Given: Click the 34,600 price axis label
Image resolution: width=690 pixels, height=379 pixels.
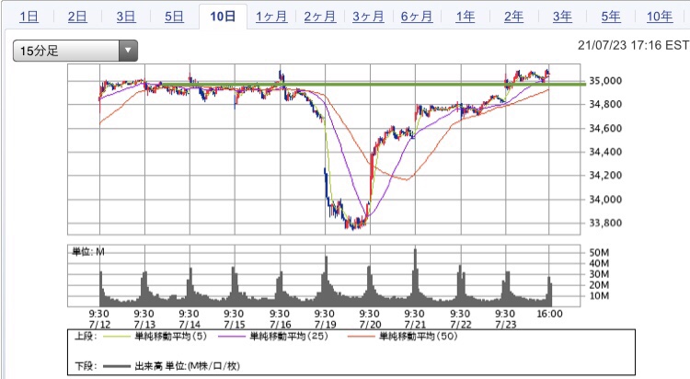Looking at the screenshot, I should click(605, 128).
